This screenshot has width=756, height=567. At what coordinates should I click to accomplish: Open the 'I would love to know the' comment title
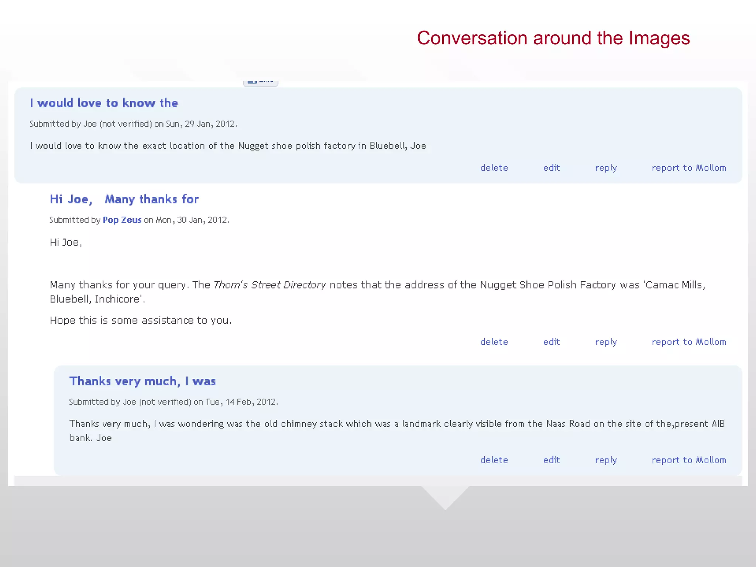[x=104, y=103]
